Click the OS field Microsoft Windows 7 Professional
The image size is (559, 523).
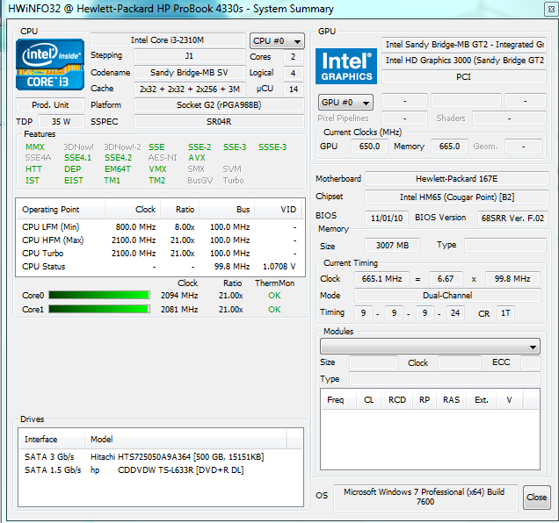pyautogui.click(x=425, y=497)
